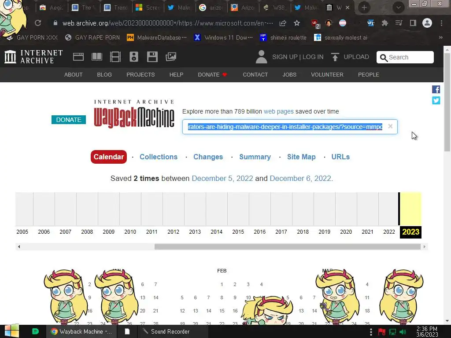The image size is (451, 338).
Task: Bookmark this page with the star icon
Action: click(x=297, y=23)
